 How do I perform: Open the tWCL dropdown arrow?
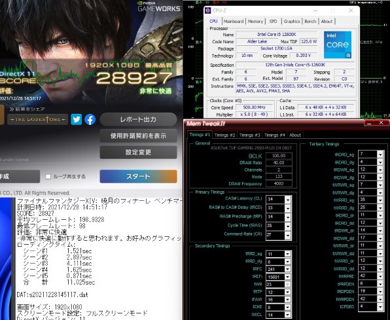click(287, 315)
